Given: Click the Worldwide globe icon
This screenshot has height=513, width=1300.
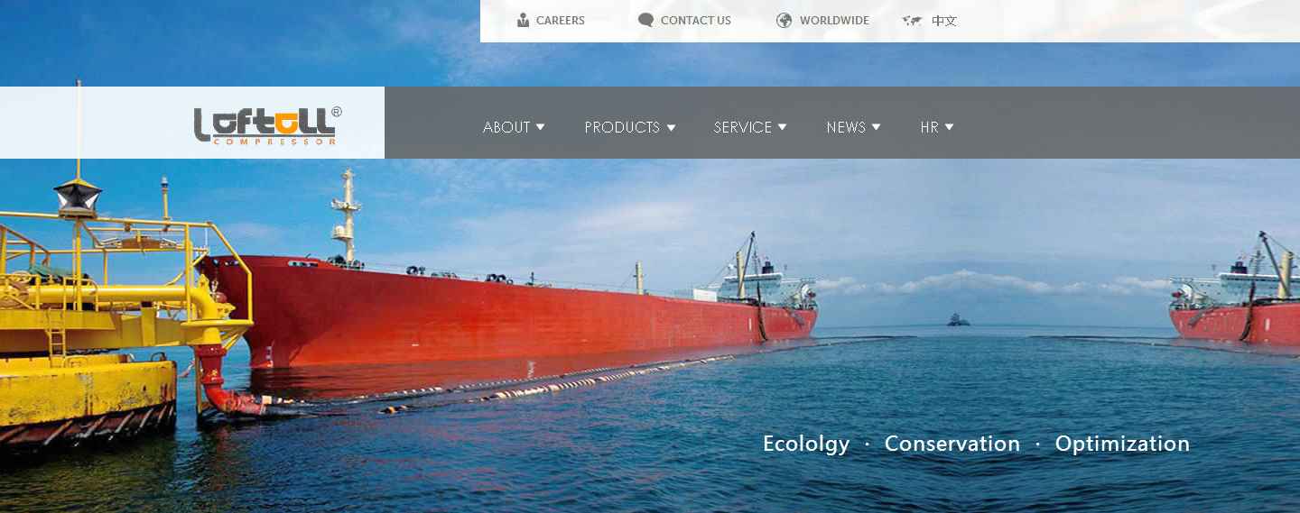Looking at the screenshot, I should (x=784, y=20).
